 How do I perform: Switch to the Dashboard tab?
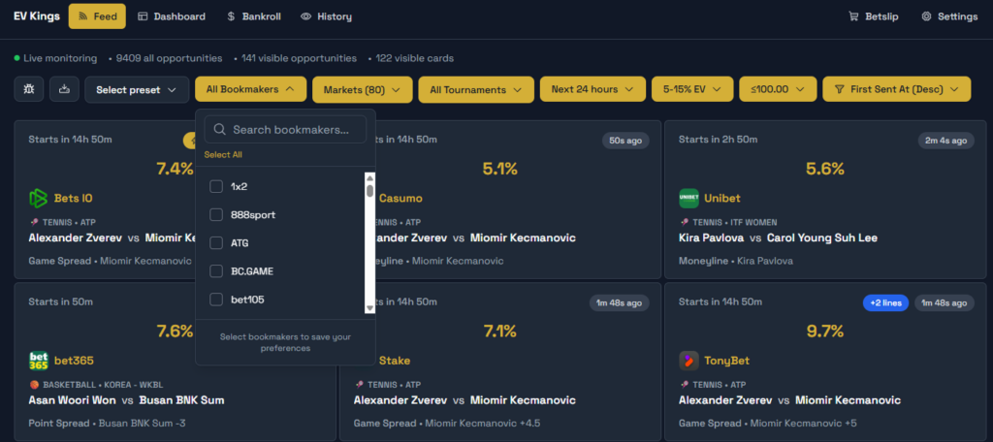coord(172,16)
